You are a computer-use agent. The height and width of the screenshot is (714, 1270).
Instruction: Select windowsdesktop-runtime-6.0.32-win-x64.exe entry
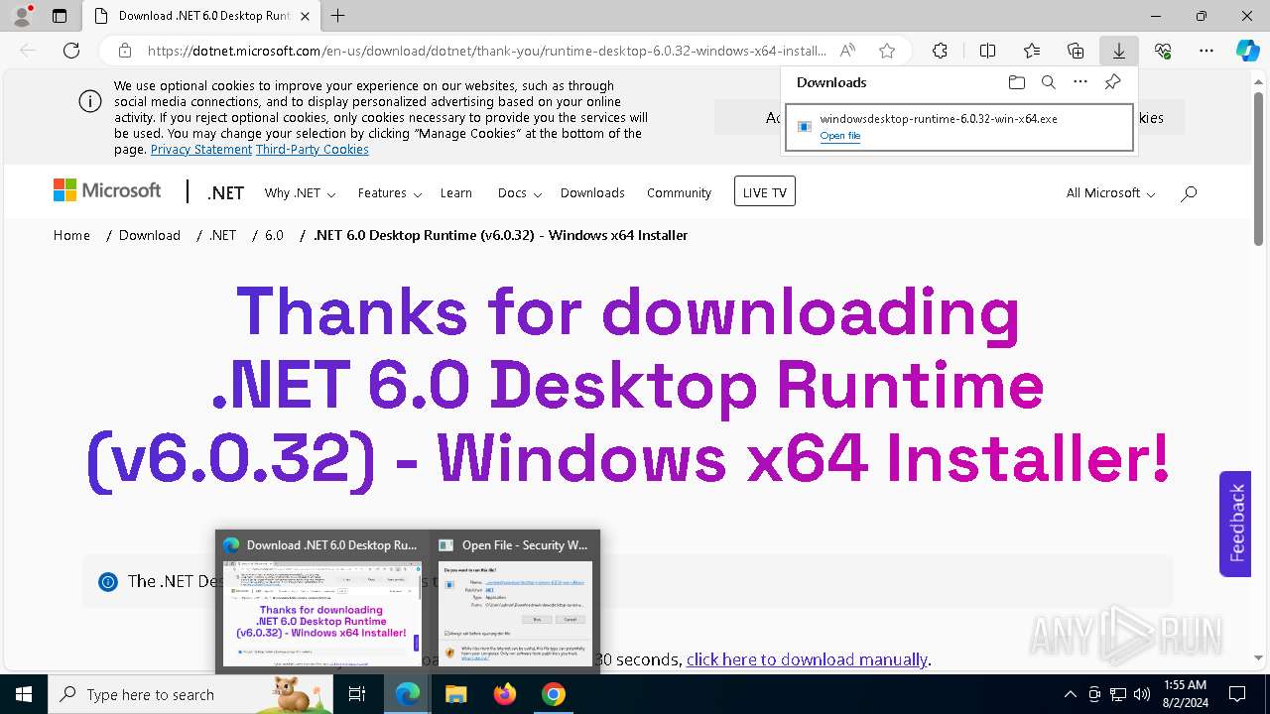[959, 127]
